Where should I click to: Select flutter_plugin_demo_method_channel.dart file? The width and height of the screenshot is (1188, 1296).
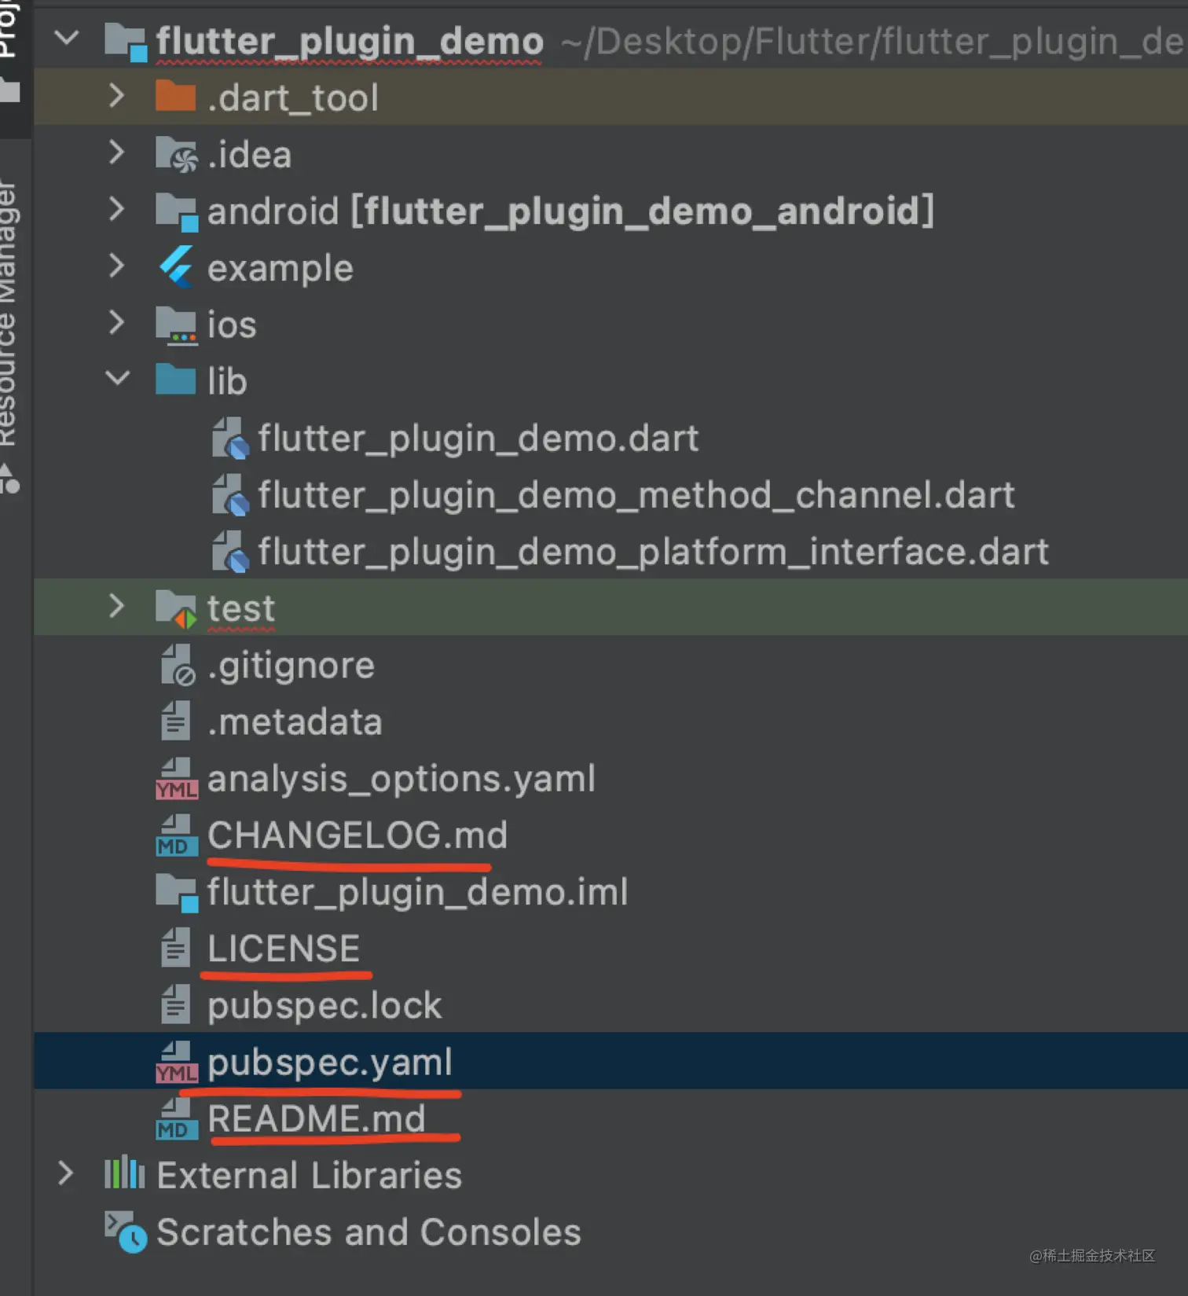[x=636, y=495]
